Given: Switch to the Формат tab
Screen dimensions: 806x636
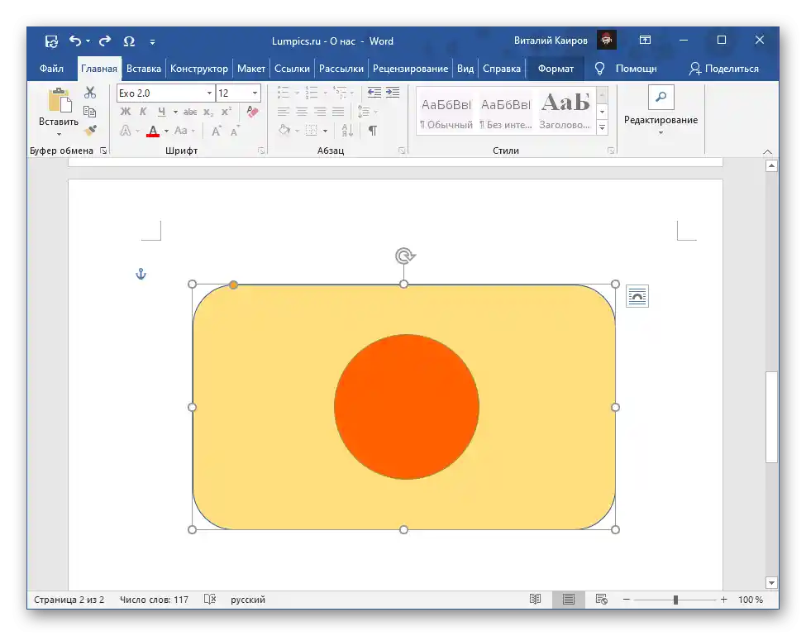Looking at the screenshot, I should click(x=555, y=69).
